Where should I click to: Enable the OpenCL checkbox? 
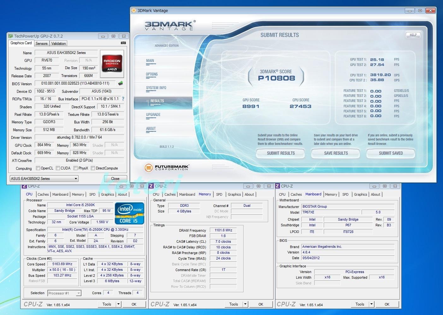coord(38,168)
